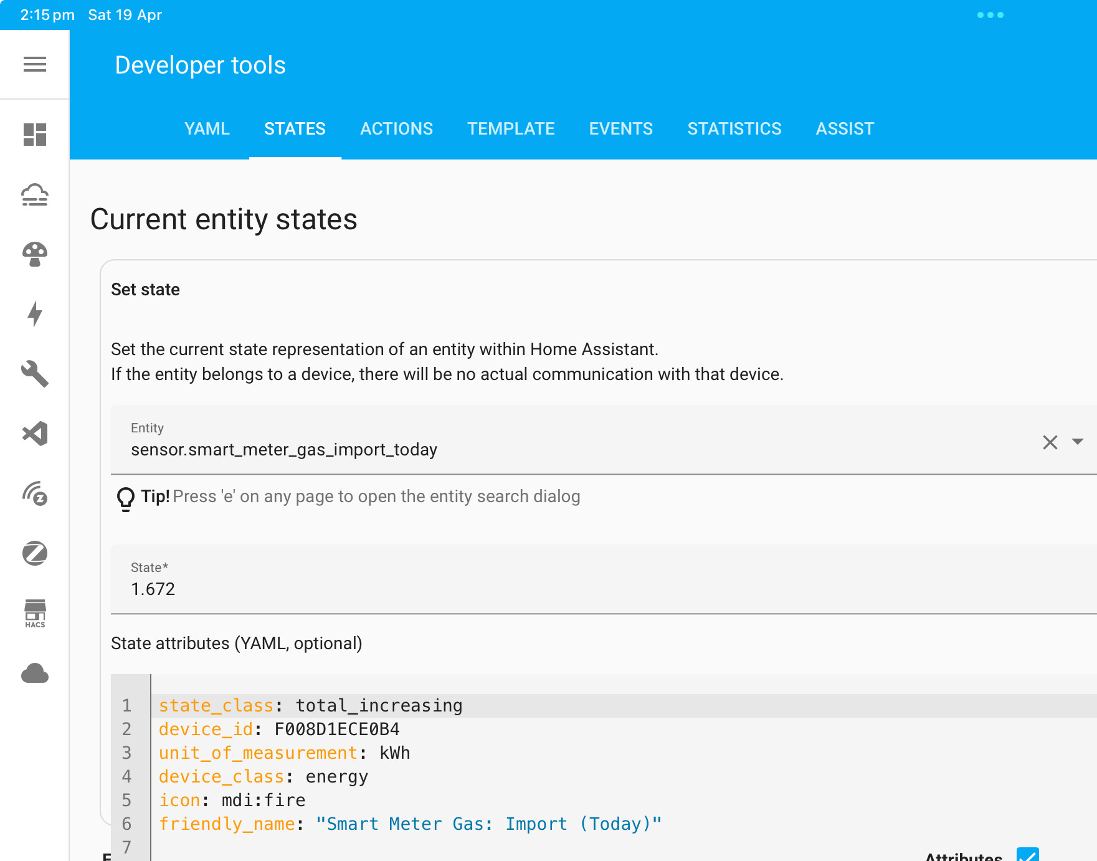Viewport: 1097px width, 861px height.
Task: Open the overflow menu with three dots
Action: [x=990, y=14]
